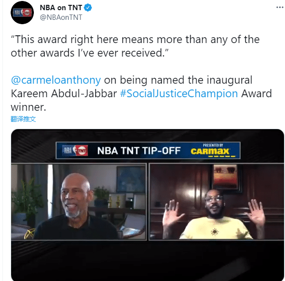Click the NBA on TNT display name
Viewport: 285px width, 281px height.
(61, 8)
